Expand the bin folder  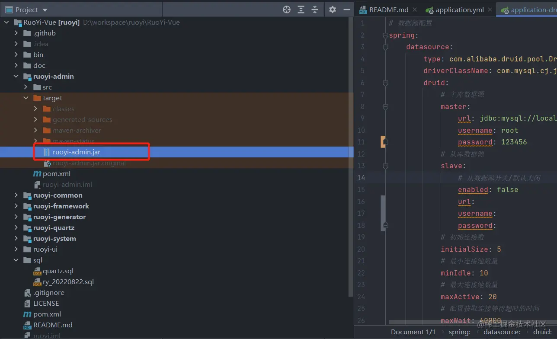click(16, 55)
